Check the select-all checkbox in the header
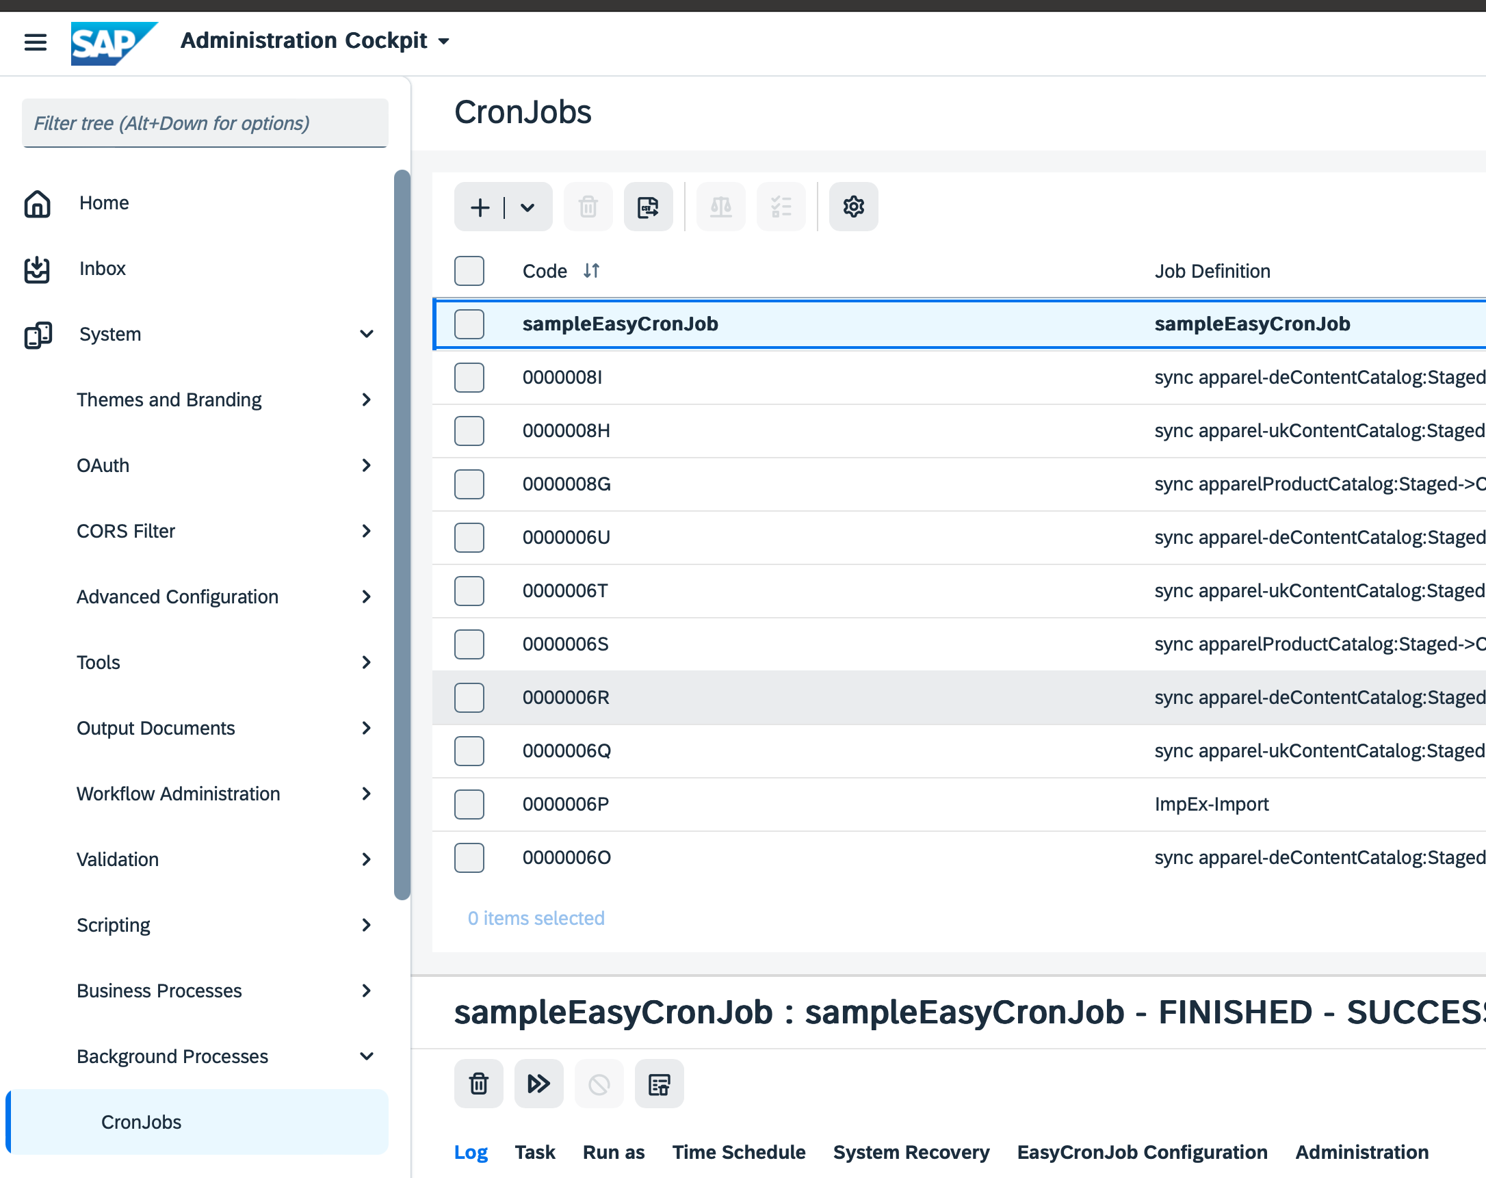 click(x=469, y=271)
